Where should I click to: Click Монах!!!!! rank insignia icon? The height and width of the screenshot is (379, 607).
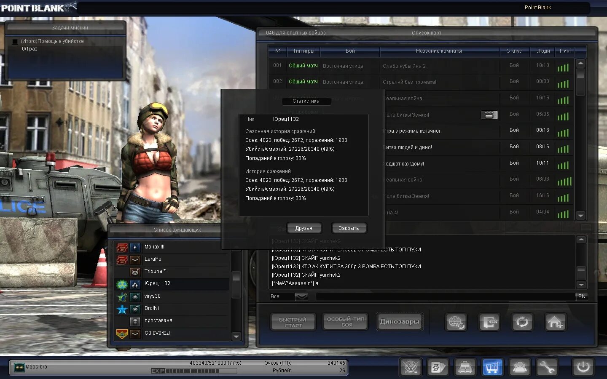[135, 247]
